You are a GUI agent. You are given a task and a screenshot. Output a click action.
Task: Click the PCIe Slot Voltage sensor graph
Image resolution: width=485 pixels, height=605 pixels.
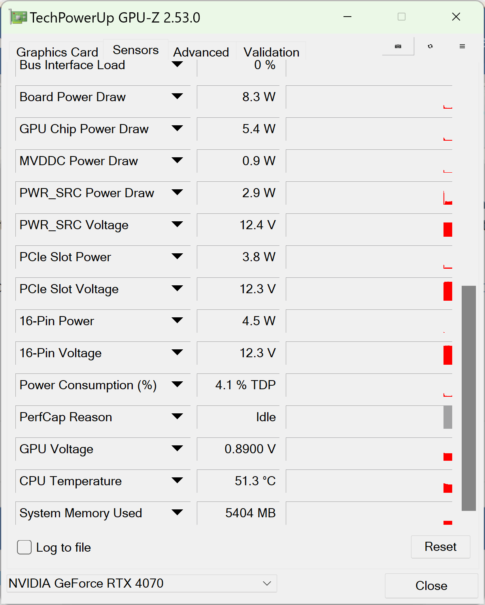pyautogui.click(x=369, y=289)
